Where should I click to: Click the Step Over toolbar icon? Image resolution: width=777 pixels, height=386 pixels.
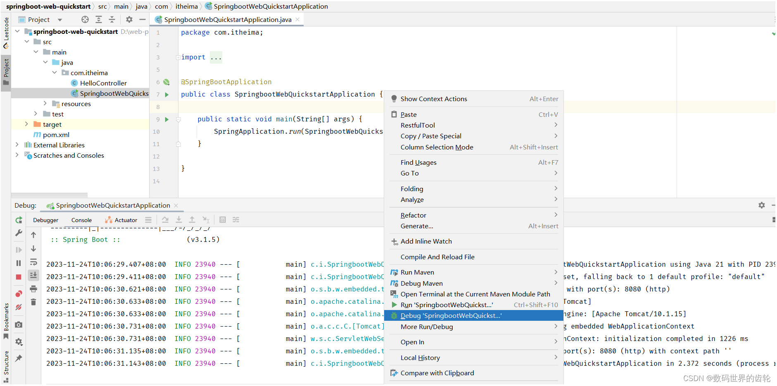click(x=165, y=220)
